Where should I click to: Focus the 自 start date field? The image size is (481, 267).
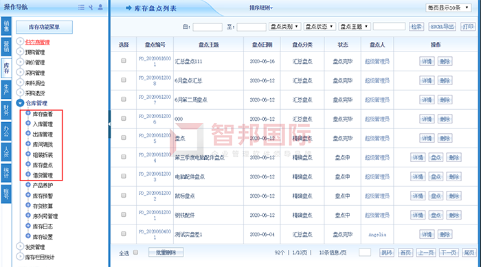pyautogui.click(x=208, y=27)
